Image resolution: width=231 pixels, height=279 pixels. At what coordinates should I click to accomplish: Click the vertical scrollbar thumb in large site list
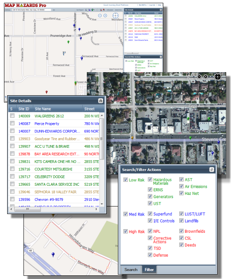(102, 139)
